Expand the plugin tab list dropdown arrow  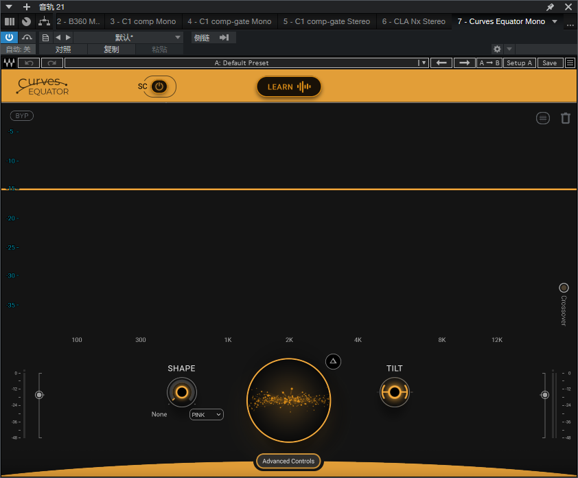pyautogui.click(x=555, y=21)
